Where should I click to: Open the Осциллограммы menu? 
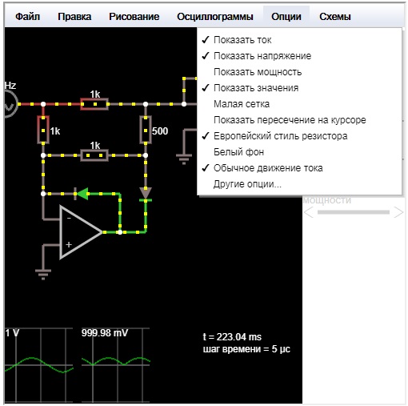[215, 17]
